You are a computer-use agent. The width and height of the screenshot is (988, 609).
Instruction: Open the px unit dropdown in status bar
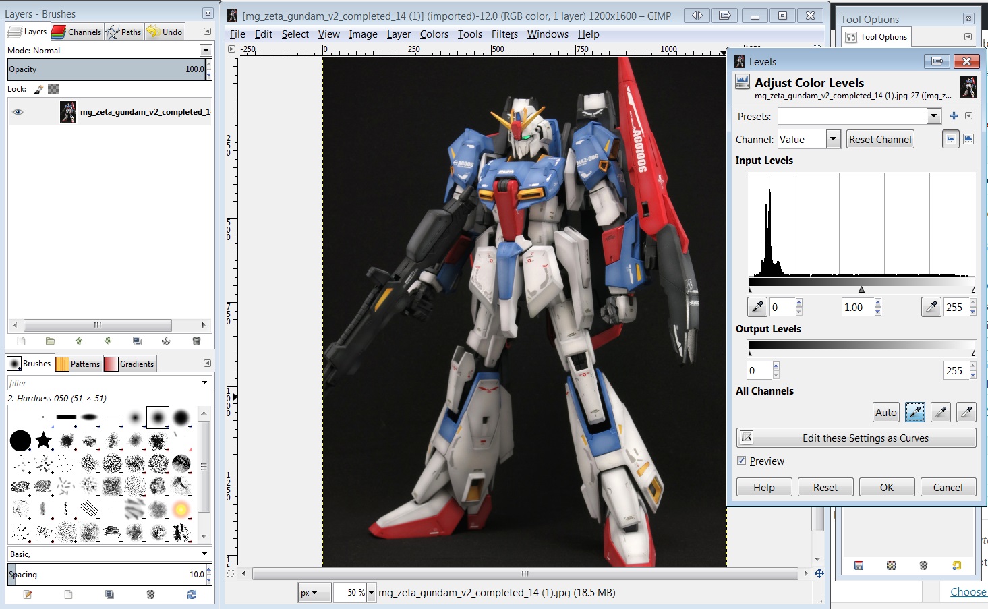tap(314, 592)
